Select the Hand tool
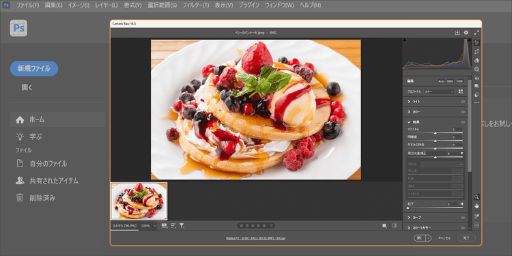 pyautogui.click(x=477, y=205)
